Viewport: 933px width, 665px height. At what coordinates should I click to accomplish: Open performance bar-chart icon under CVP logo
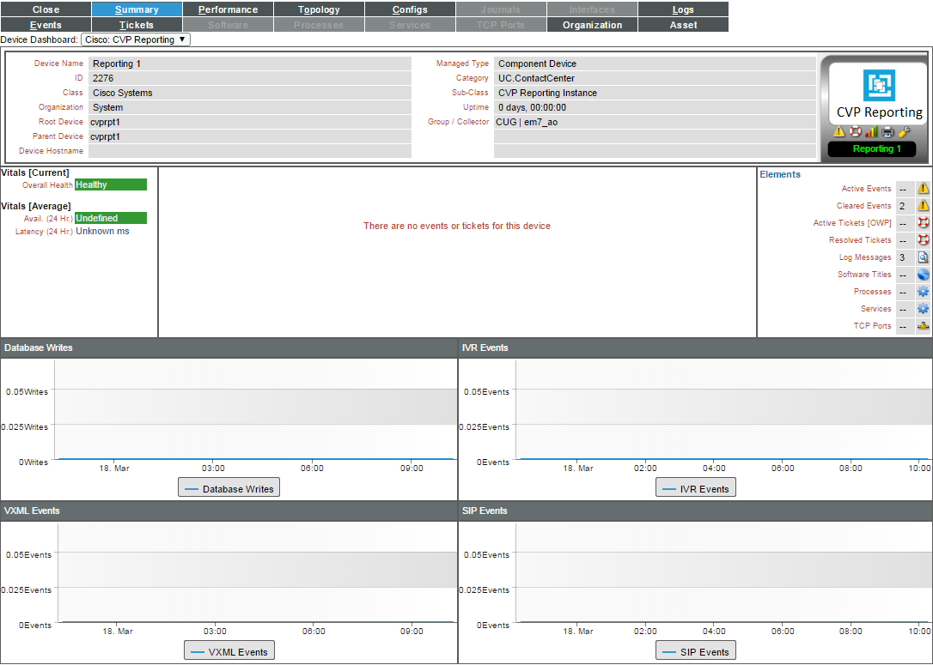point(871,132)
